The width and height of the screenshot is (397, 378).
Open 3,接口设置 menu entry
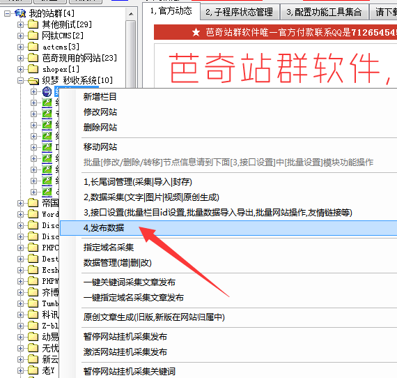click(x=218, y=212)
